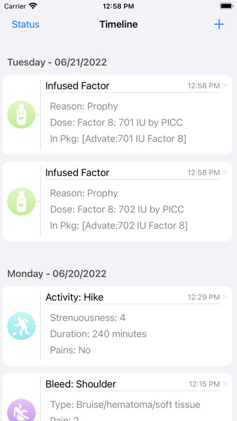The width and height of the screenshot is (237, 421).
Task: Tap the green bottle icon for 702 IU infusion
Action: 21,201
